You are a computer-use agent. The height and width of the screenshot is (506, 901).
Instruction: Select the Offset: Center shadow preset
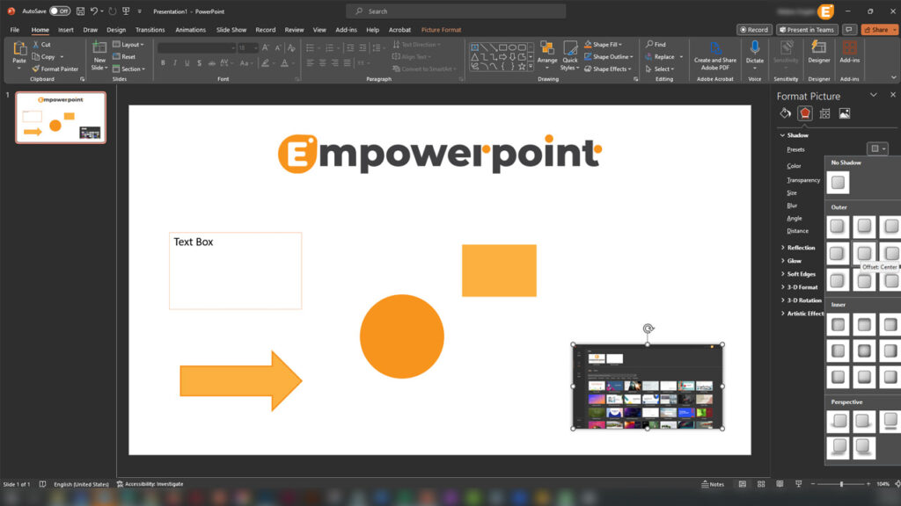click(x=864, y=253)
